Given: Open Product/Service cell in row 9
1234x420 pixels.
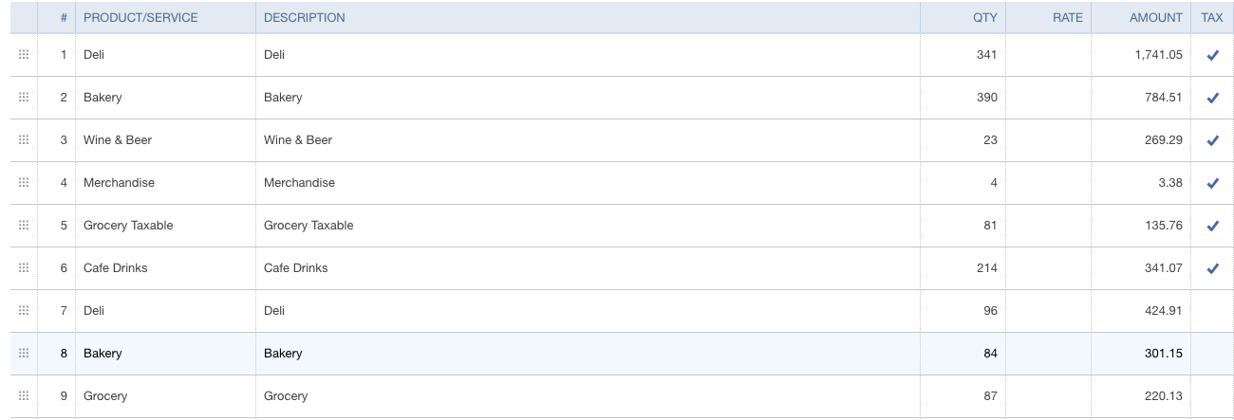Looking at the screenshot, I should (x=165, y=396).
